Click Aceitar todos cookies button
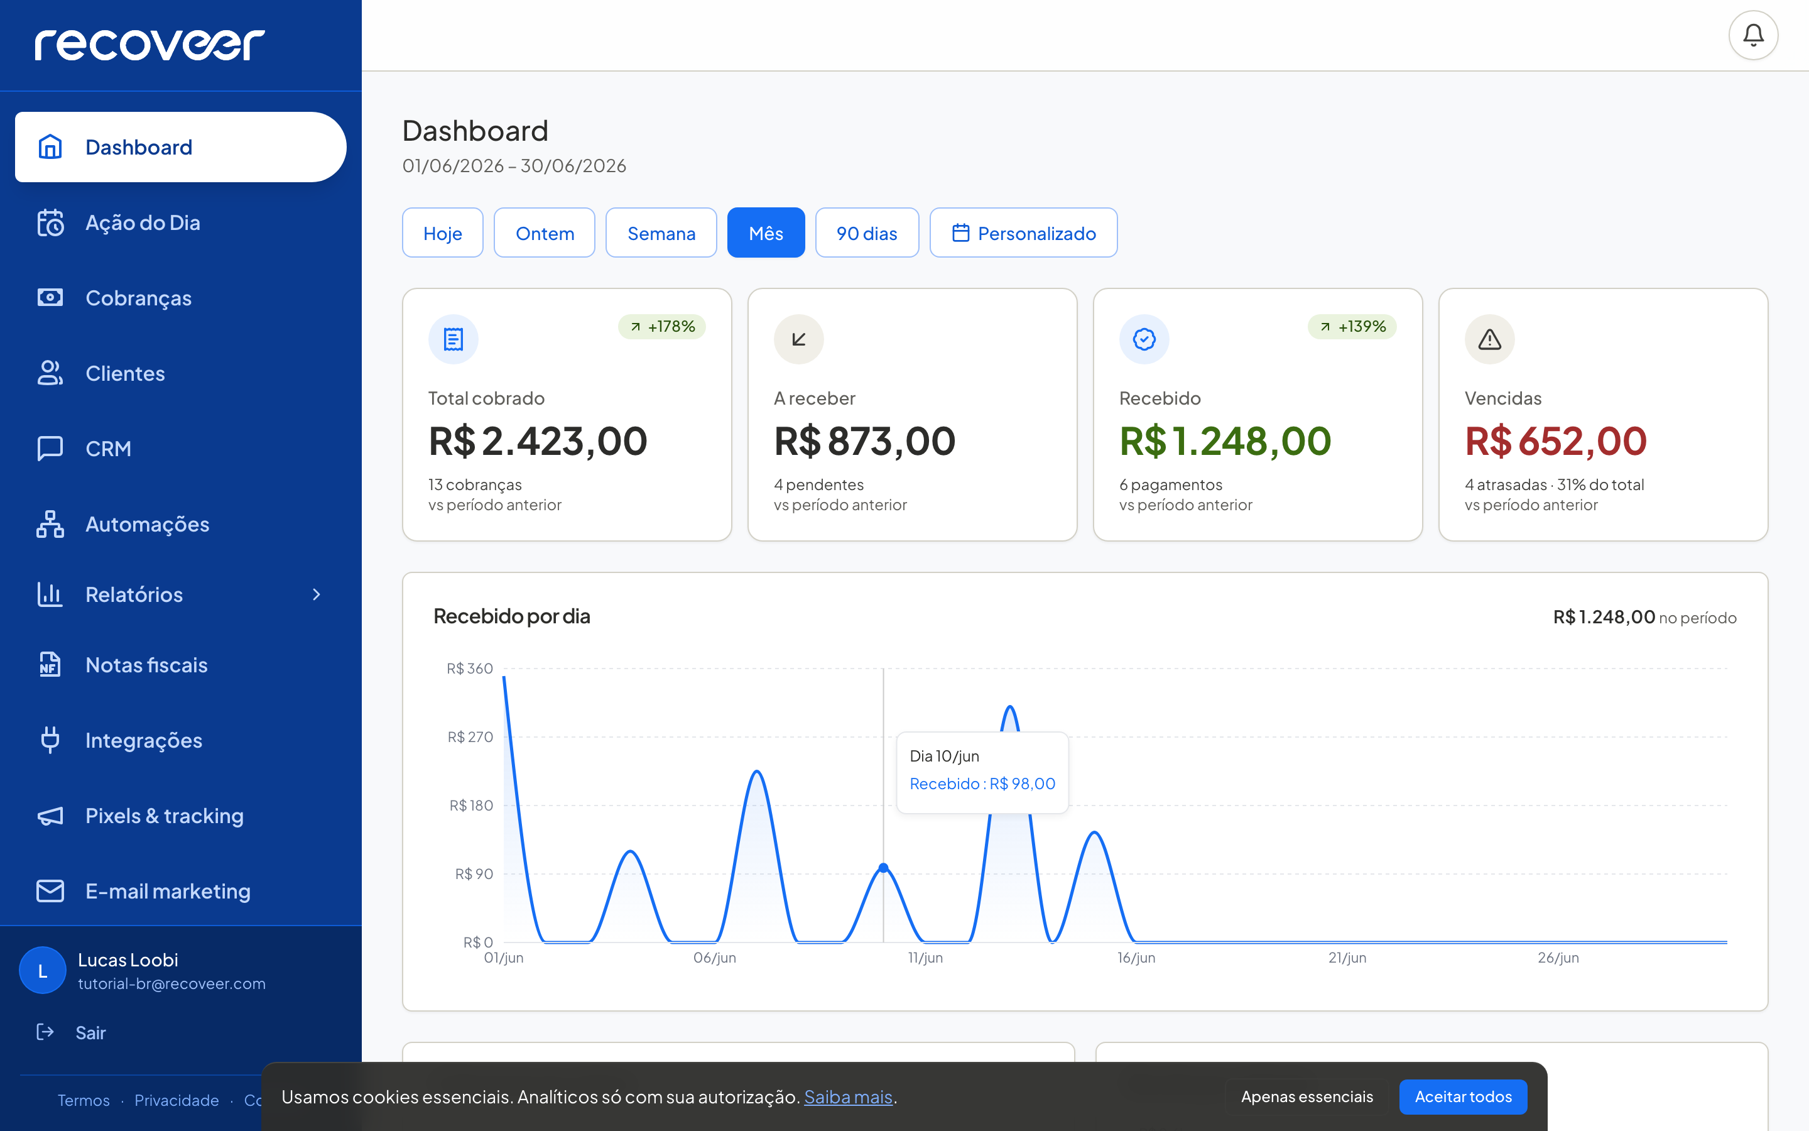1809x1131 pixels. [1463, 1096]
